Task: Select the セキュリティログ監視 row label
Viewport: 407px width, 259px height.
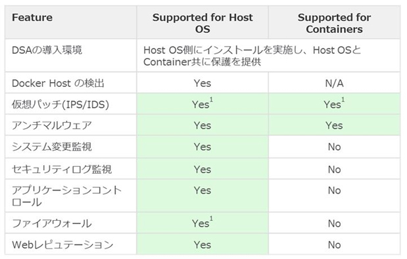Action: click(62, 170)
